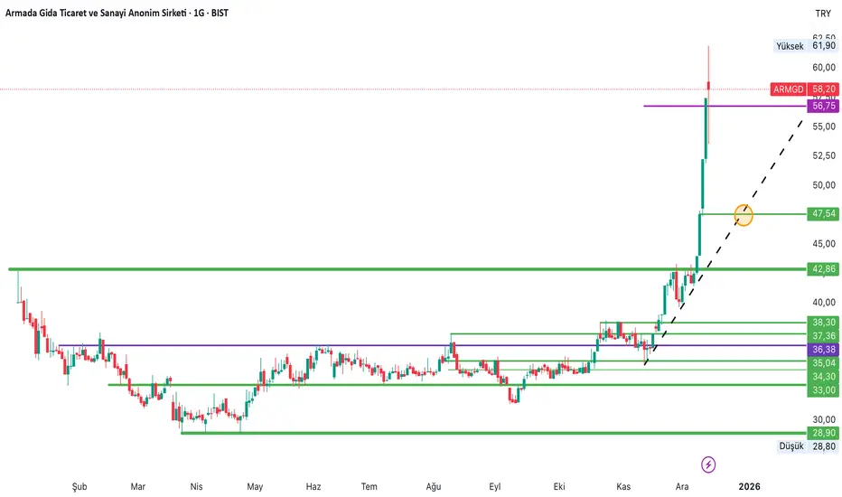
Task: Click the latest red candlestick with long wick
Action: [x=709, y=86]
